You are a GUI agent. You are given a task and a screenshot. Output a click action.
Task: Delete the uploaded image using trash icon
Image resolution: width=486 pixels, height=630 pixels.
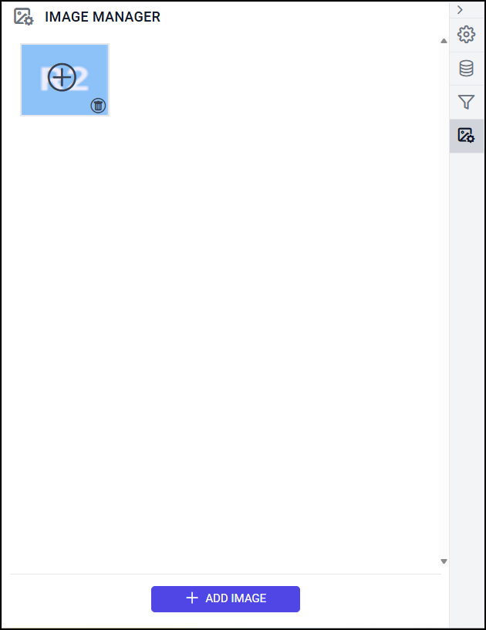pos(98,106)
